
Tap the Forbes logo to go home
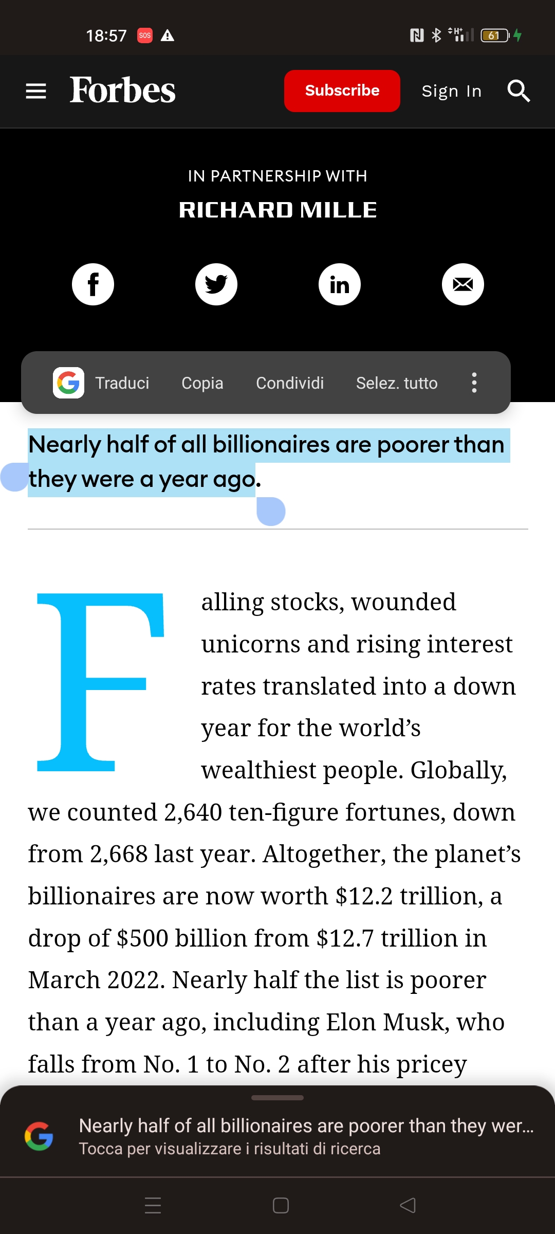[123, 90]
